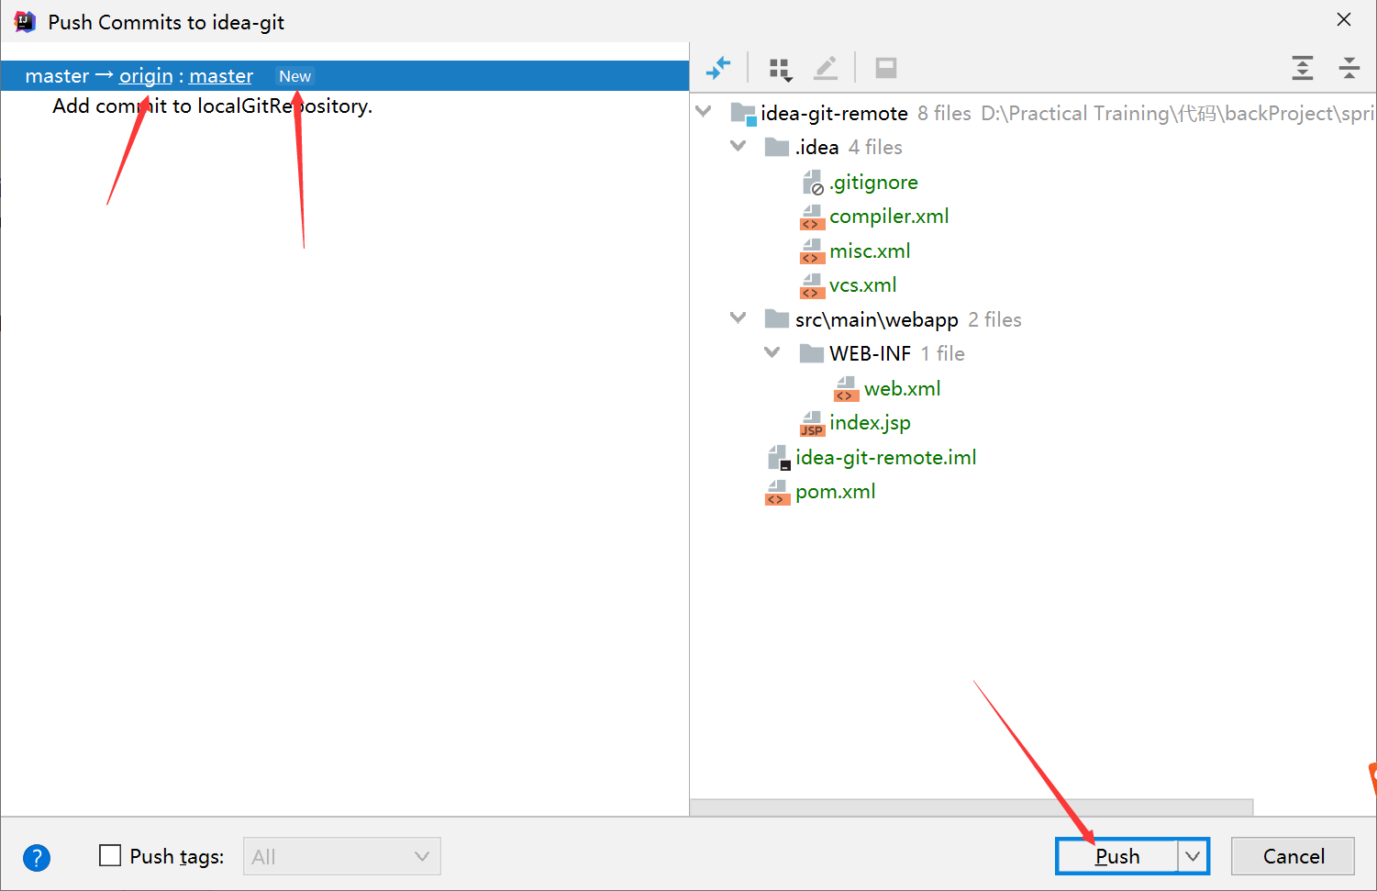Click the '1 file' count text
Image resolution: width=1377 pixels, height=891 pixels.
click(x=943, y=354)
